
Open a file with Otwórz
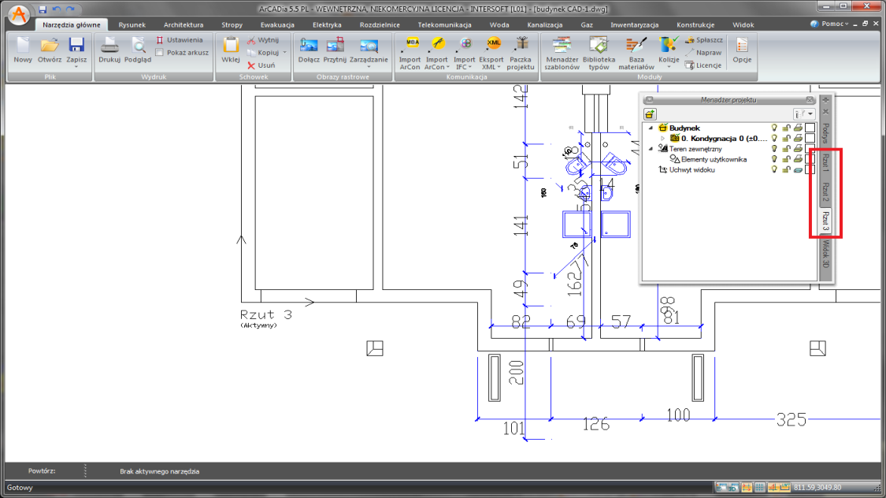tap(50, 50)
